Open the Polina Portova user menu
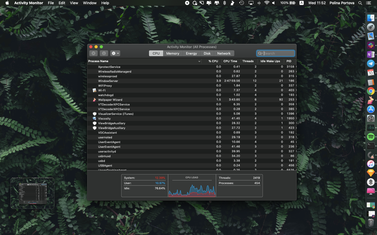 pos(342,3)
